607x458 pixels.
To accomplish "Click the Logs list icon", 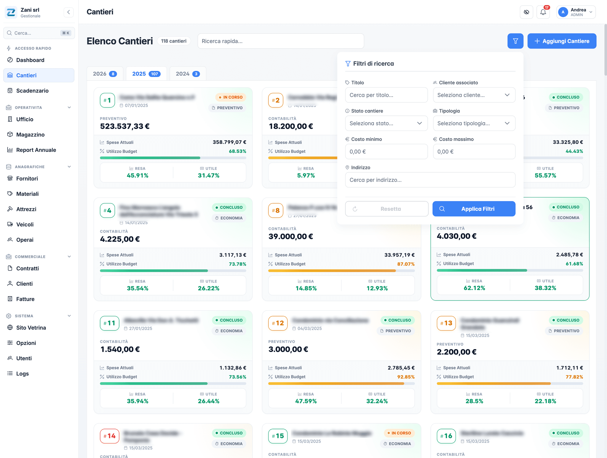I will pos(10,373).
